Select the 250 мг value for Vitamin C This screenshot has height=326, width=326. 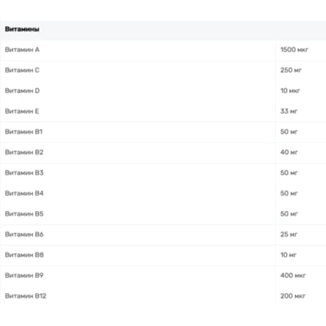pos(291,70)
